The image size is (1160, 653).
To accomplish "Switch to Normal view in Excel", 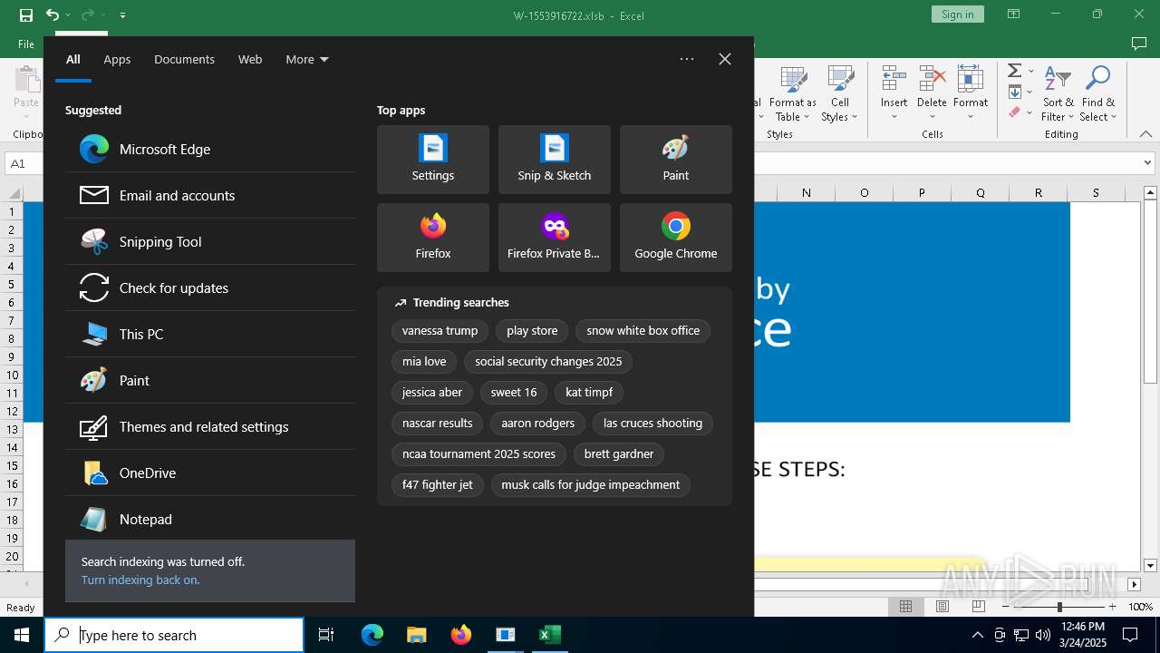I will pyautogui.click(x=905, y=607).
